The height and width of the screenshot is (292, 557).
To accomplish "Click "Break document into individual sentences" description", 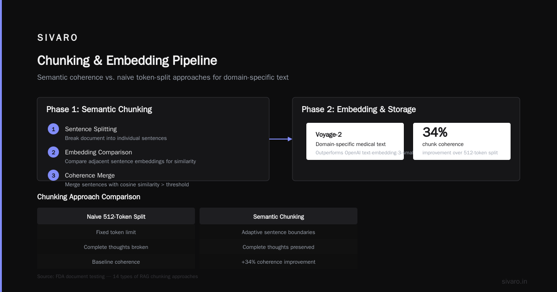I will point(116,138).
